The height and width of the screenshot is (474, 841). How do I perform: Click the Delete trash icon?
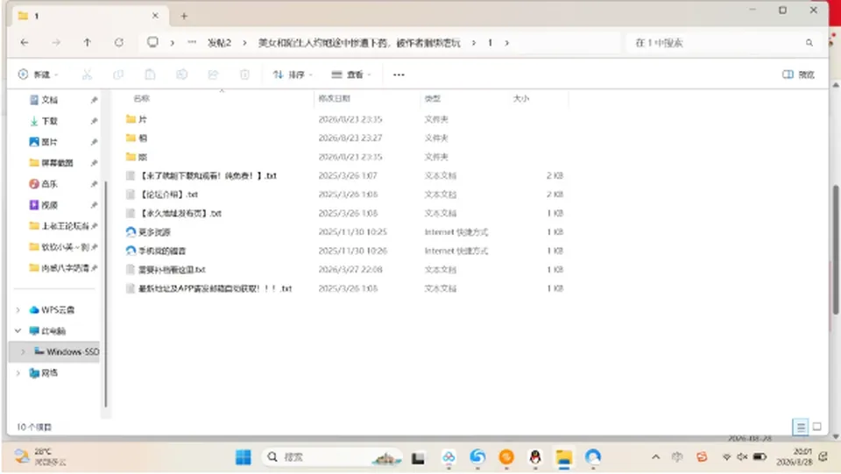coord(244,74)
